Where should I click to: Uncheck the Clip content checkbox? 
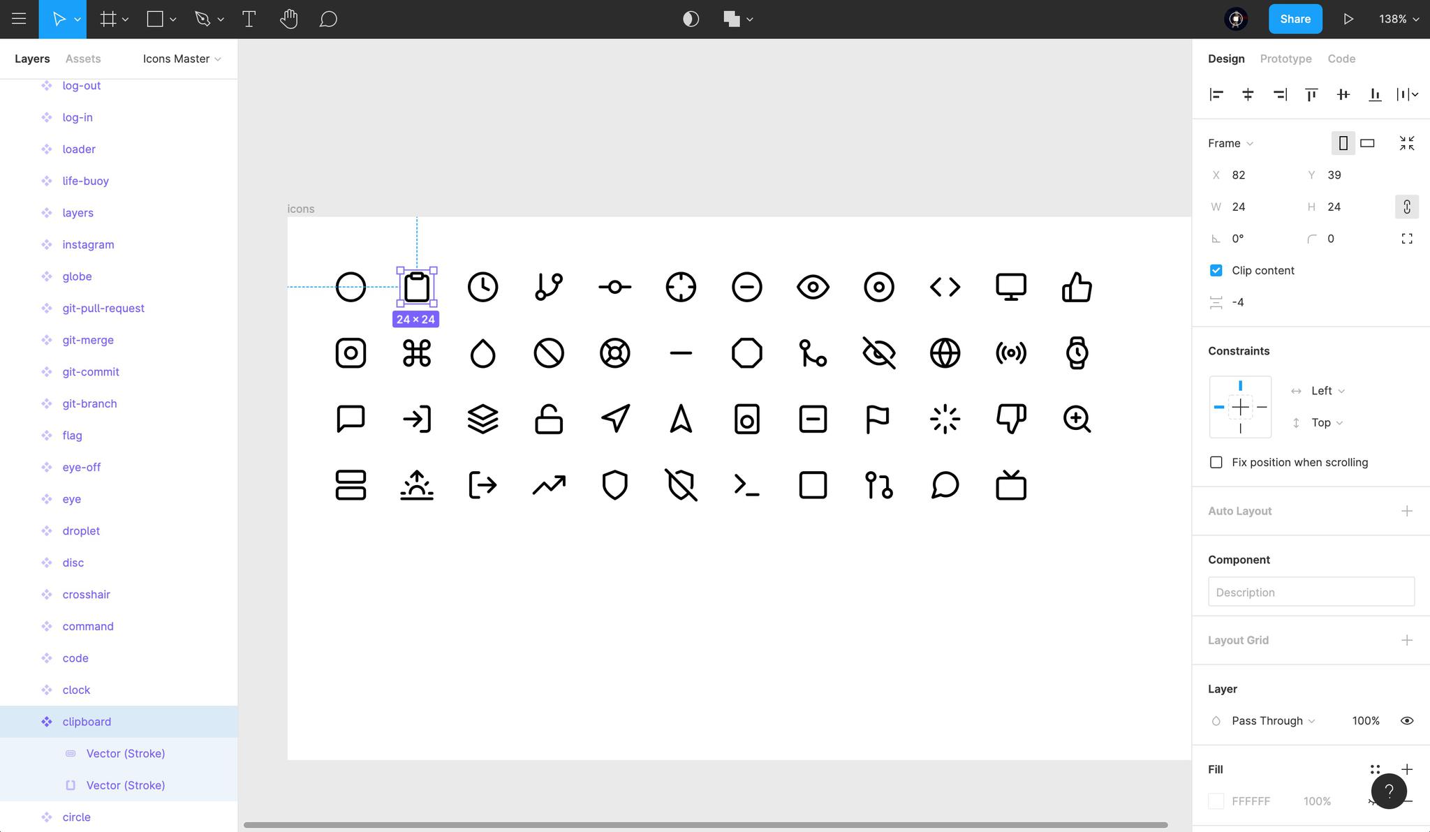pyautogui.click(x=1216, y=270)
